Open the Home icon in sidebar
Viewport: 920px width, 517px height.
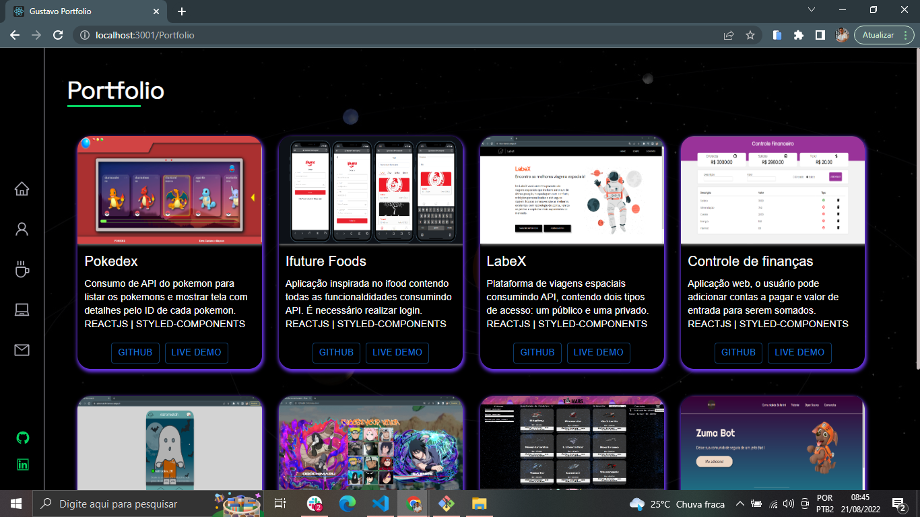click(x=22, y=188)
